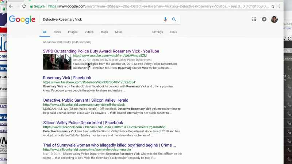Click siliconherald.com rosemary-vick-off-the-clock URL
292x164 pixels.
(x=84, y=105)
